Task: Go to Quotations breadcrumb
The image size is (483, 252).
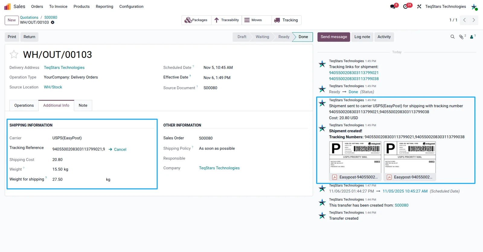Action: (x=29, y=18)
